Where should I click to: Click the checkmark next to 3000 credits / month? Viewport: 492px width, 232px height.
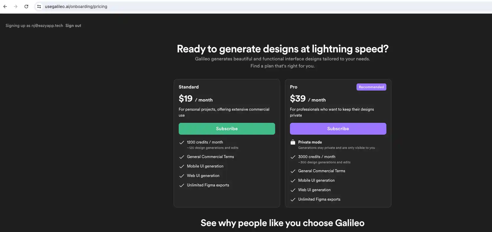(x=293, y=157)
